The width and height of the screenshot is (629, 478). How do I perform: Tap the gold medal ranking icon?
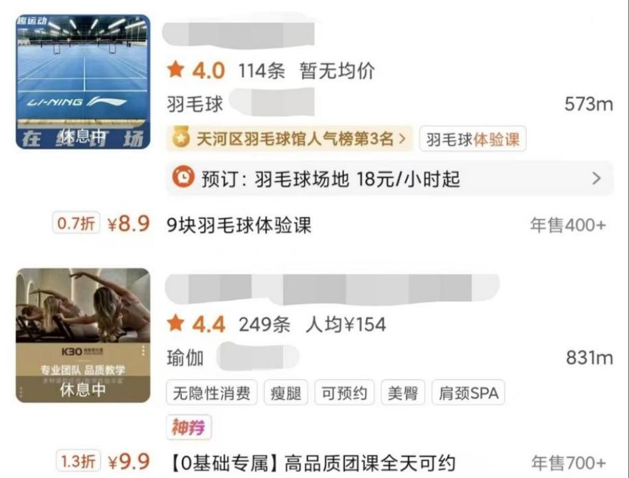point(181,139)
